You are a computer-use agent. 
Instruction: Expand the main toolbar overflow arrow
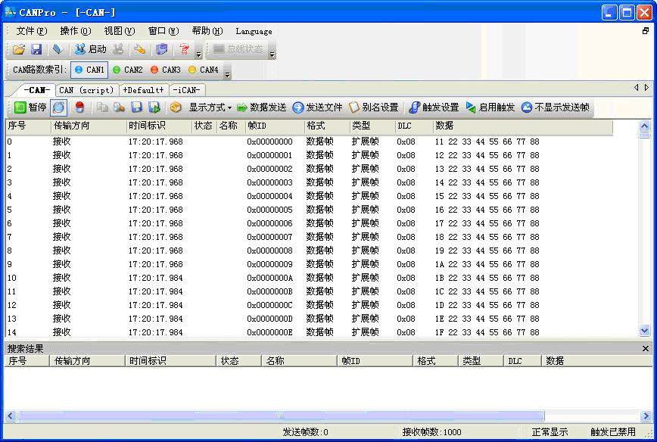199,54
